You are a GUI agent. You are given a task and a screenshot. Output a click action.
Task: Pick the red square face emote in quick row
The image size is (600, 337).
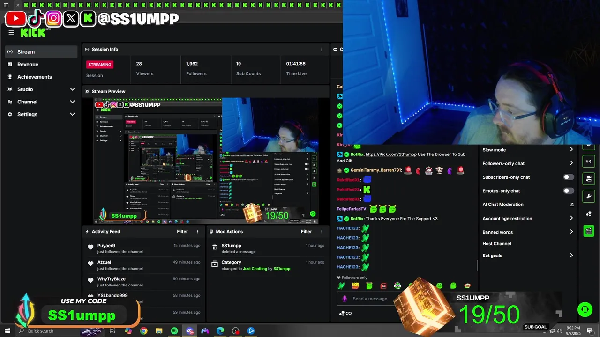[383, 286]
